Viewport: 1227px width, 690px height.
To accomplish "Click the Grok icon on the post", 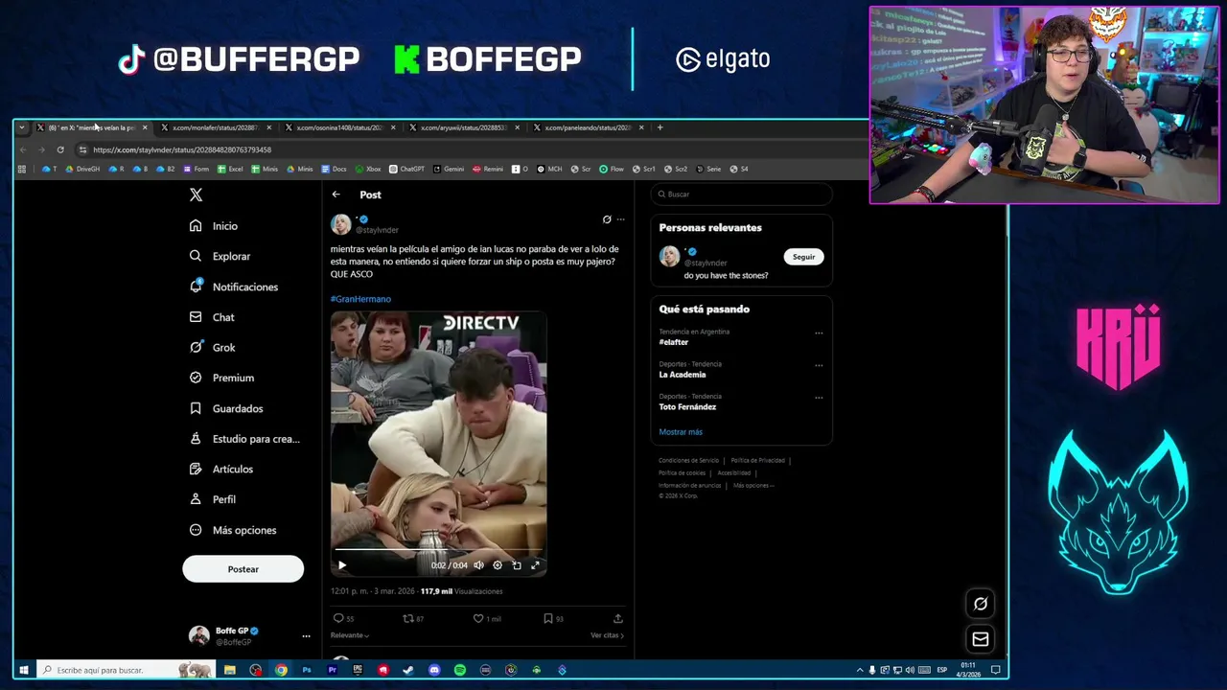I will tap(606, 219).
